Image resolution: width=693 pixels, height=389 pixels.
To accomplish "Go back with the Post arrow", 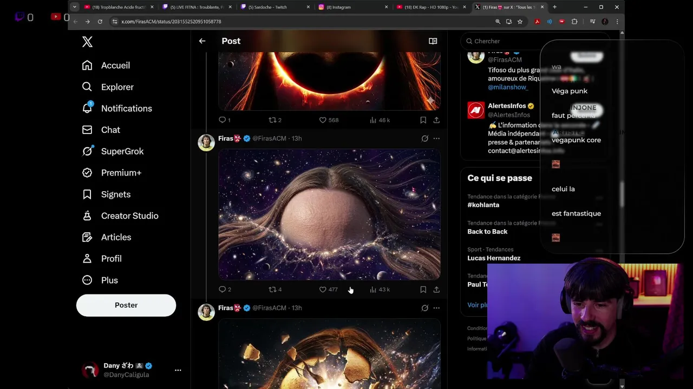I will pyautogui.click(x=202, y=41).
